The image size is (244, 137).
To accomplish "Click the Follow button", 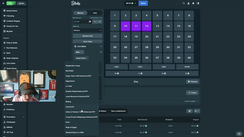I will 192,93.
